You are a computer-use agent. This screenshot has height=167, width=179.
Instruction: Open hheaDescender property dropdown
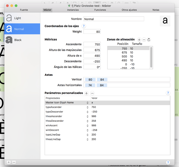(88, 121)
